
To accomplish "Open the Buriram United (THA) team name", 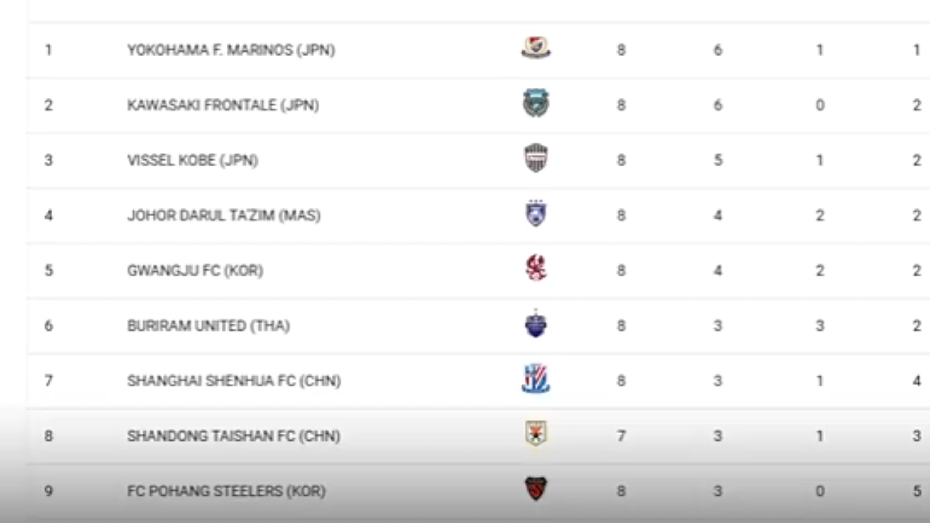I will click(x=209, y=326).
